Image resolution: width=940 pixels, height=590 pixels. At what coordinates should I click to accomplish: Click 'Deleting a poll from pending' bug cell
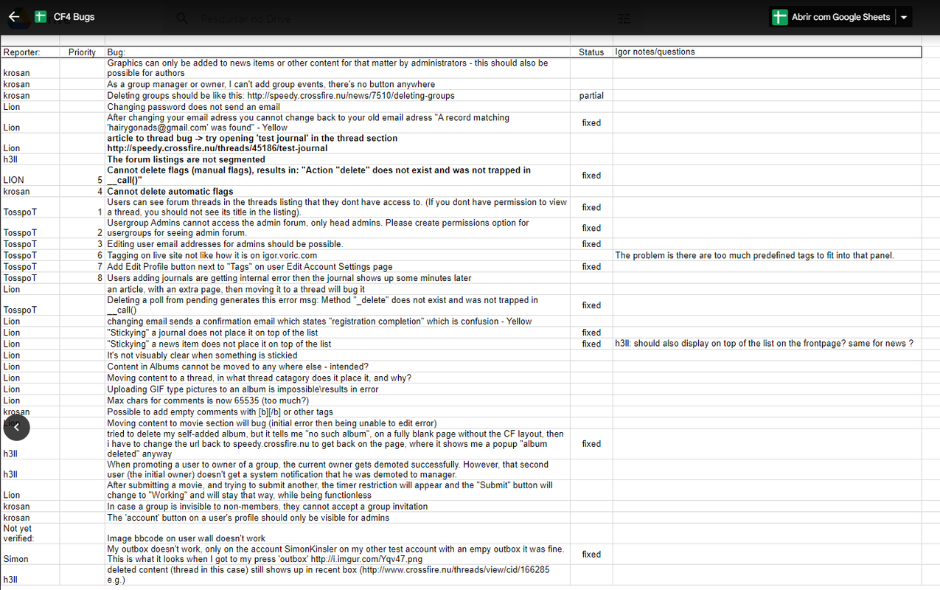tap(338, 305)
